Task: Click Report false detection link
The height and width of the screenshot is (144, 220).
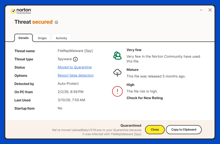Action: [76, 75]
